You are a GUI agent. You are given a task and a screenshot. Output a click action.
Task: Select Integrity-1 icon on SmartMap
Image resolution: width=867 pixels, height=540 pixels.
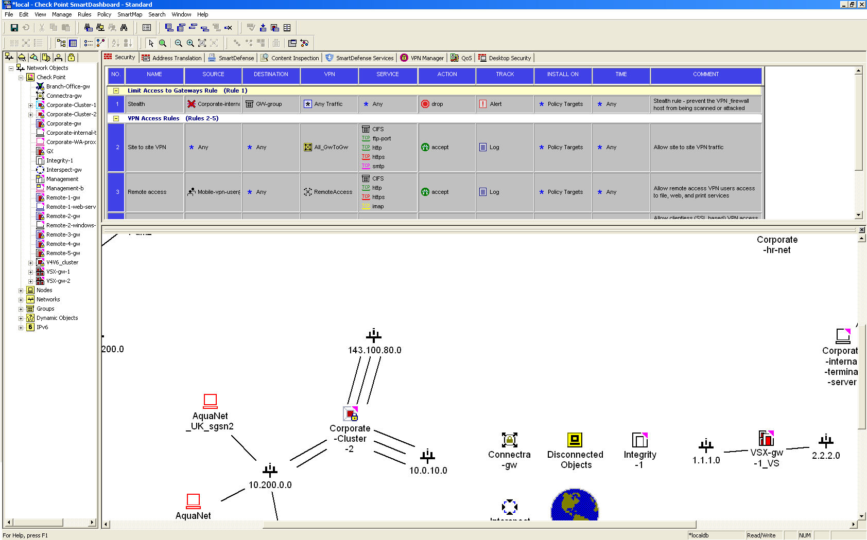[x=639, y=440]
